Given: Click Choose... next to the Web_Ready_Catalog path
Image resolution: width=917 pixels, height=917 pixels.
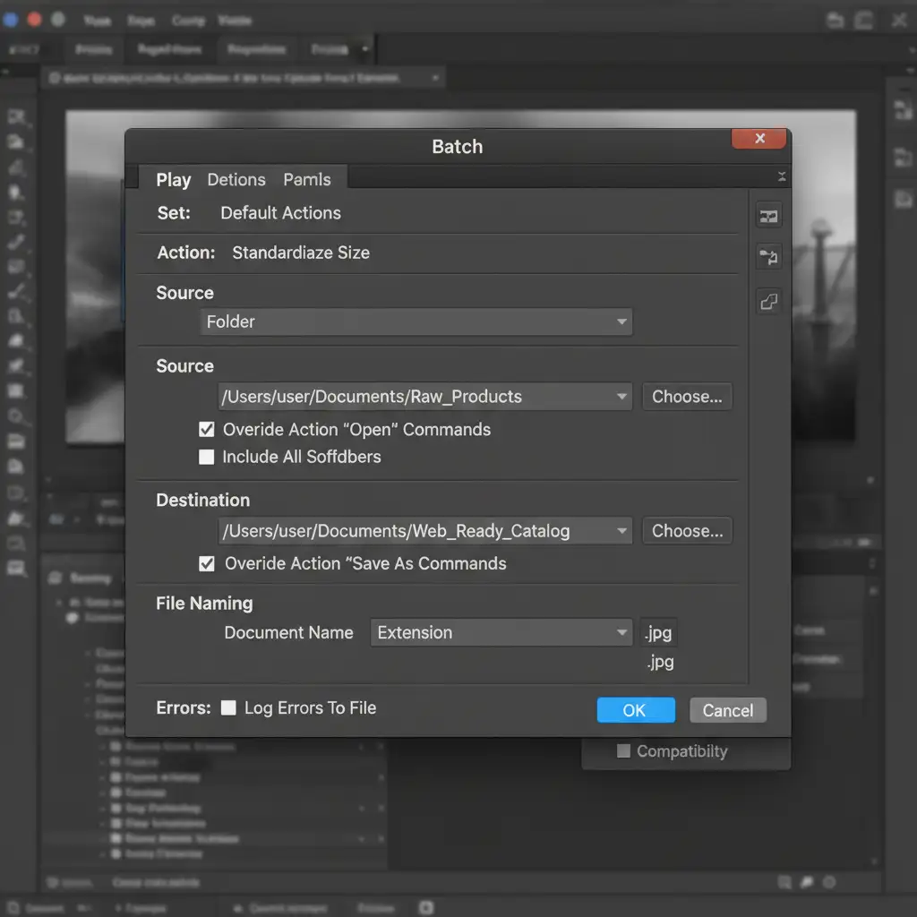Looking at the screenshot, I should (687, 531).
